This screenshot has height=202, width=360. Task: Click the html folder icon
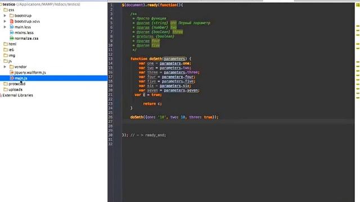click(x=6, y=44)
